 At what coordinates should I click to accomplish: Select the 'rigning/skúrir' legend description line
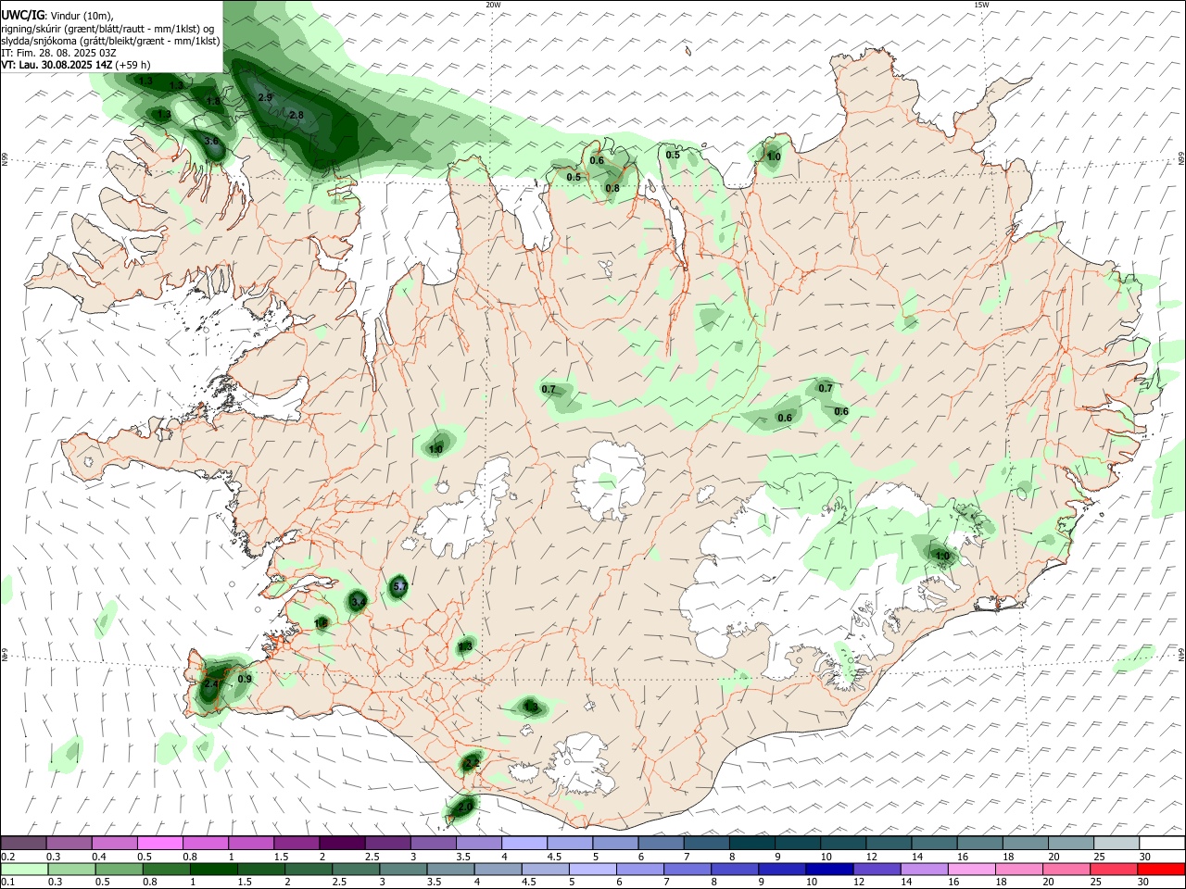(107, 29)
